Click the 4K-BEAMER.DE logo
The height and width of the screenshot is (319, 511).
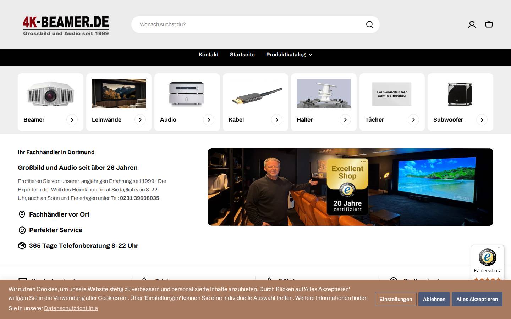click(66, 26)
